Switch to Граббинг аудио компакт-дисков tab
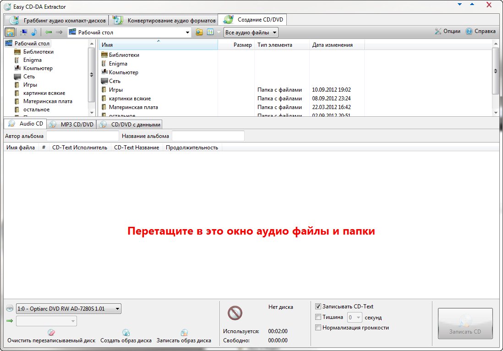This screenshot has height=351, width=503. (x=57, y=20)
